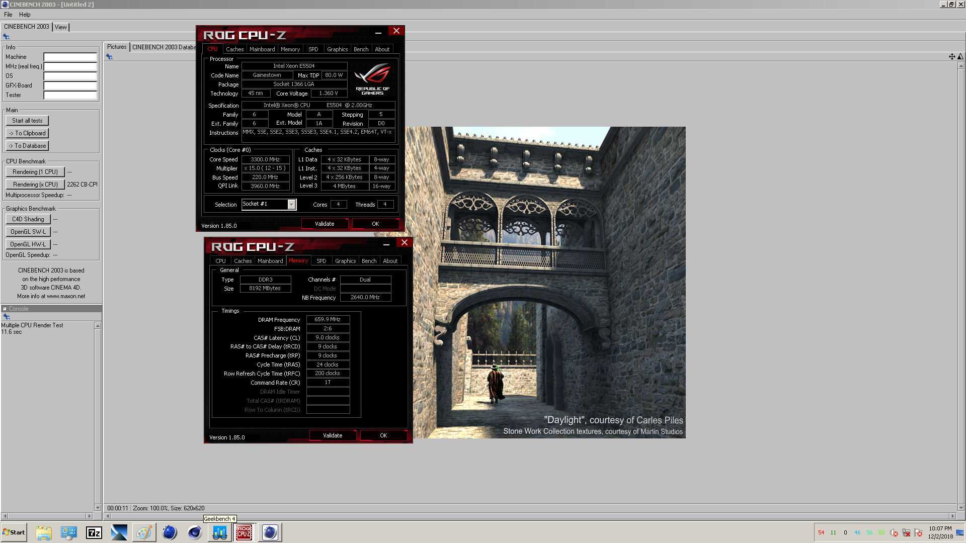Screen dimensions: 966x543
Task: Click OK in the upper CPU-Z window
Action: [375, 224]
